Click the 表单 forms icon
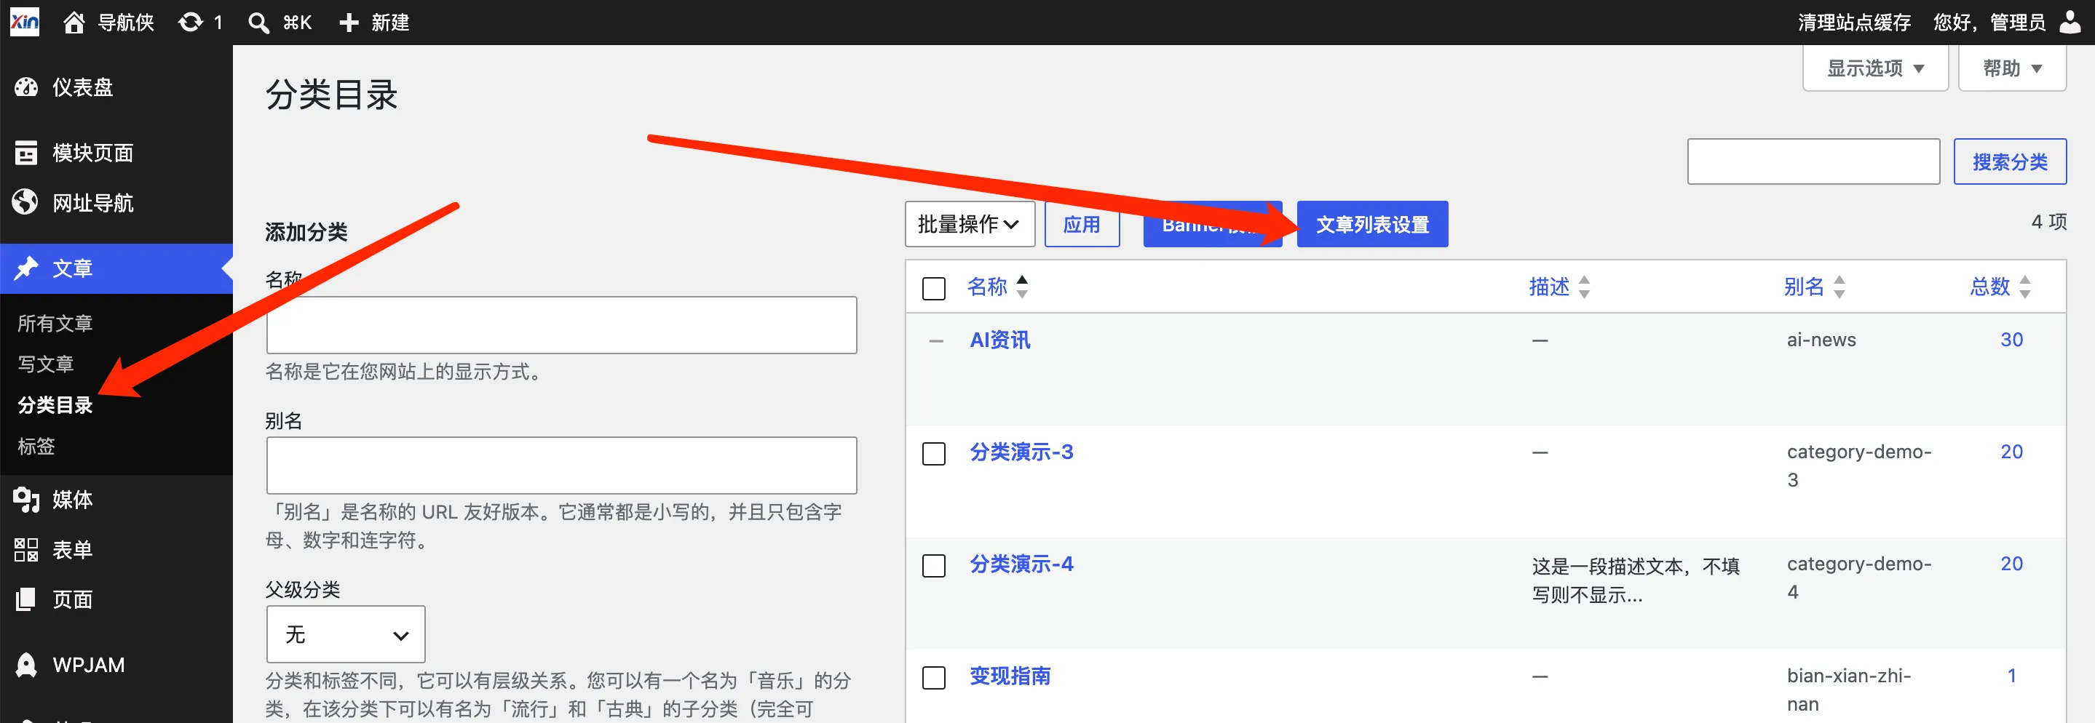 pyautogui.click(x=26, y=550)
